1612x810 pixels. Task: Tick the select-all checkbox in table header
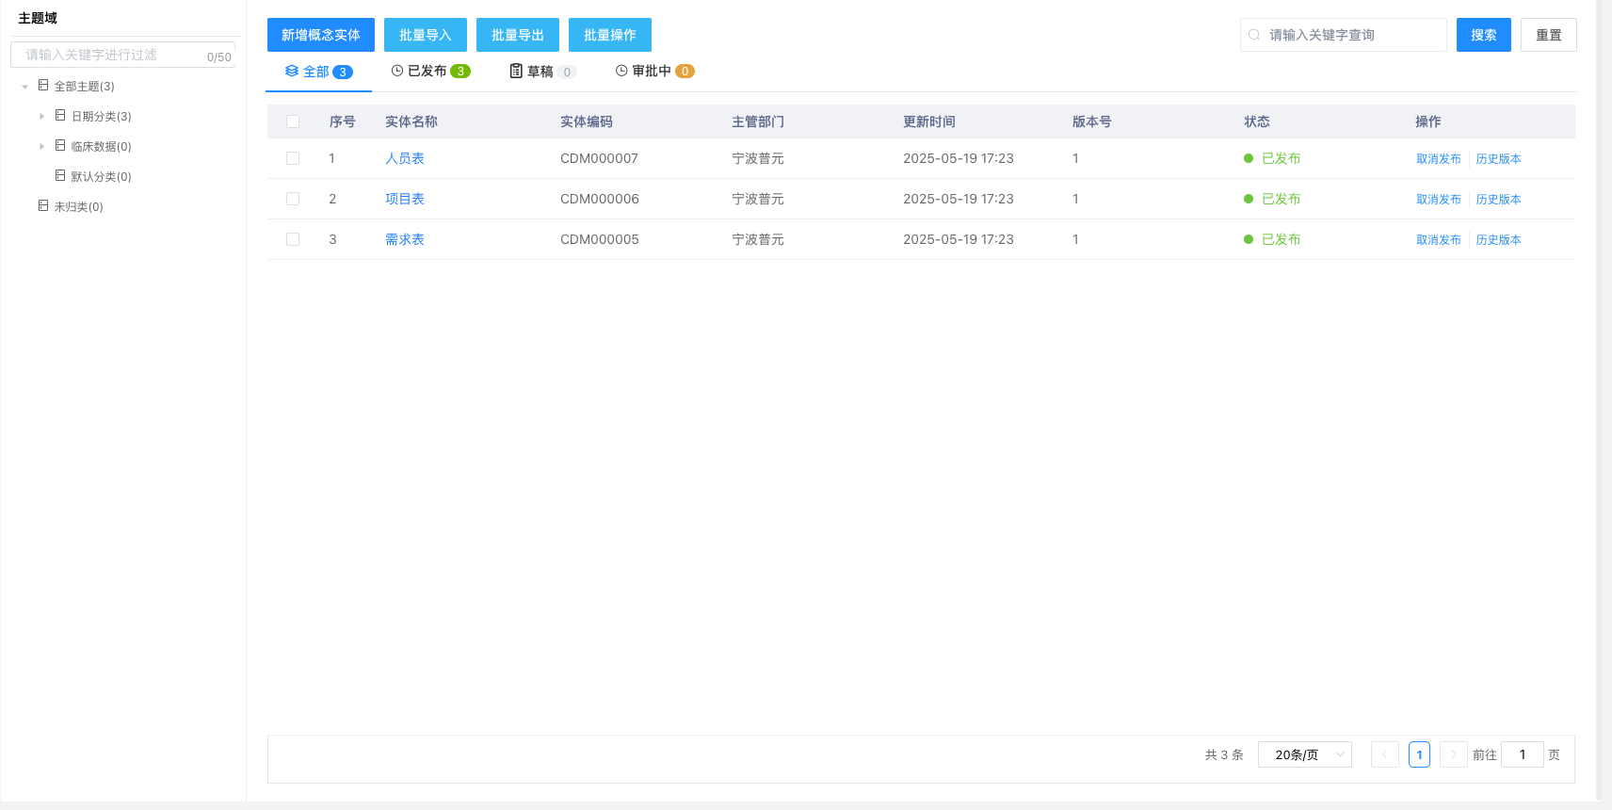click(293, 121)
